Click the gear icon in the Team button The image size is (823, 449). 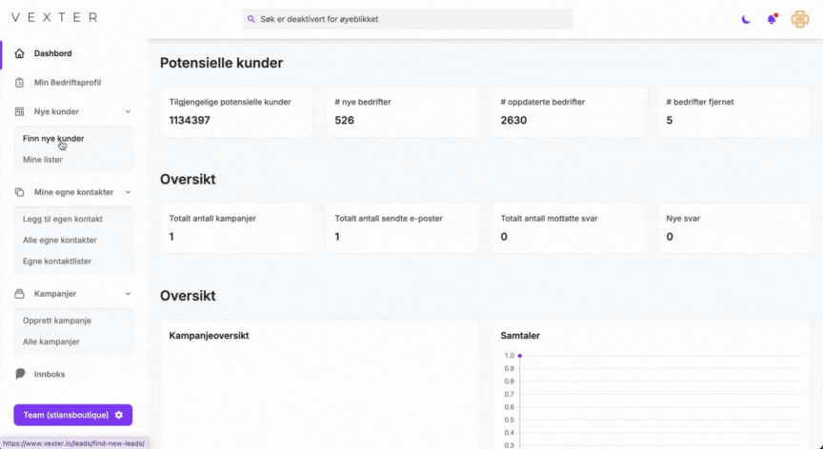119,415
